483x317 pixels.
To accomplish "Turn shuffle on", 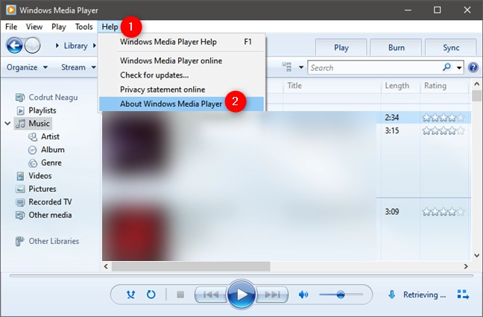I will (131, 295).
